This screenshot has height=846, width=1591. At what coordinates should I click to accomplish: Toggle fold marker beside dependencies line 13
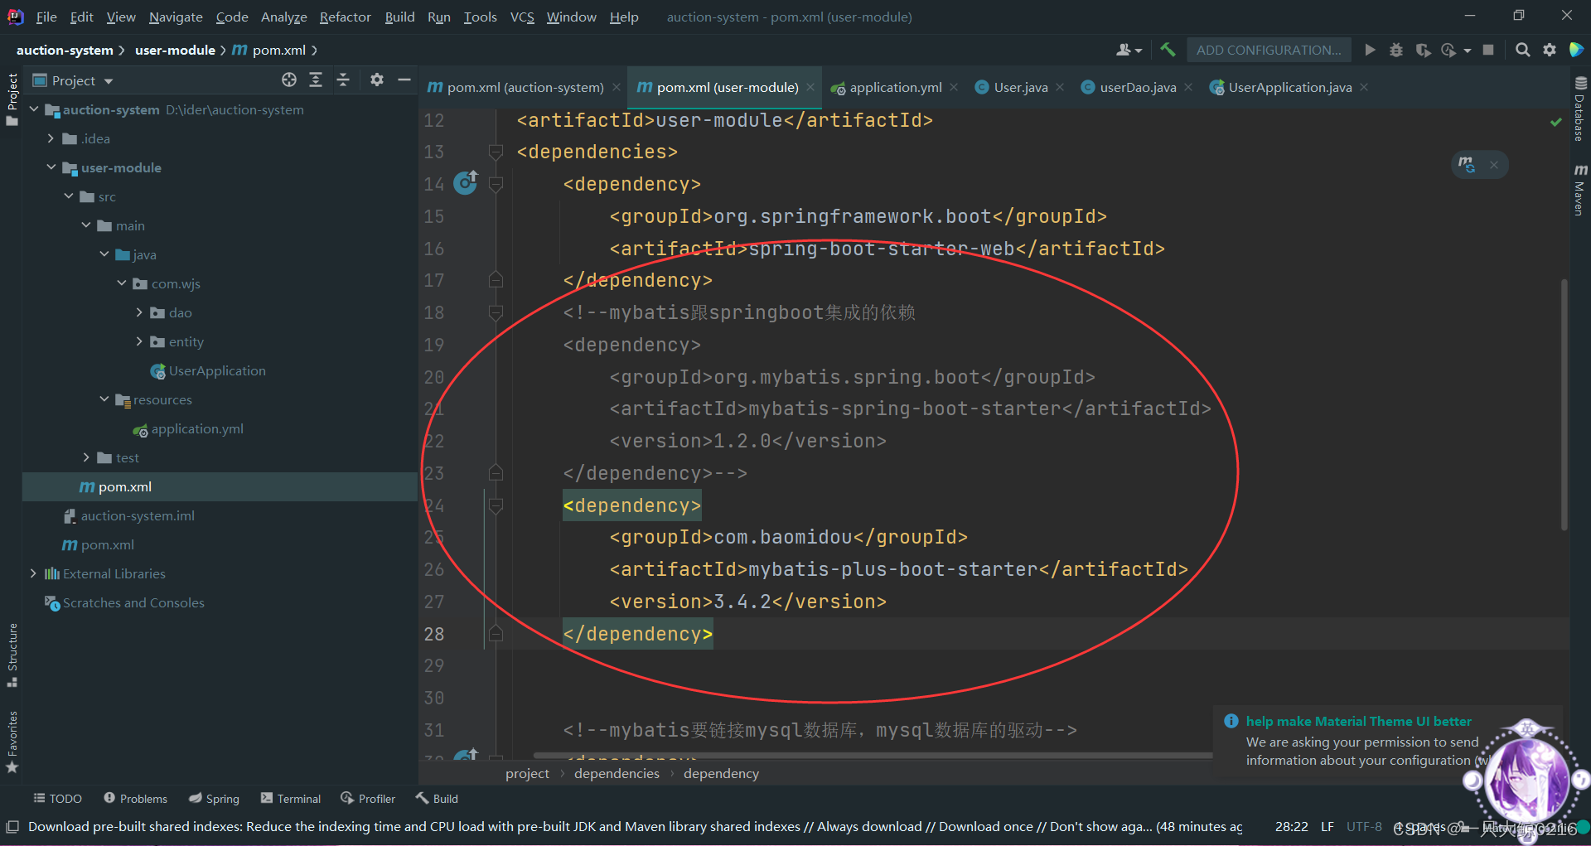(x=496, y=152)
